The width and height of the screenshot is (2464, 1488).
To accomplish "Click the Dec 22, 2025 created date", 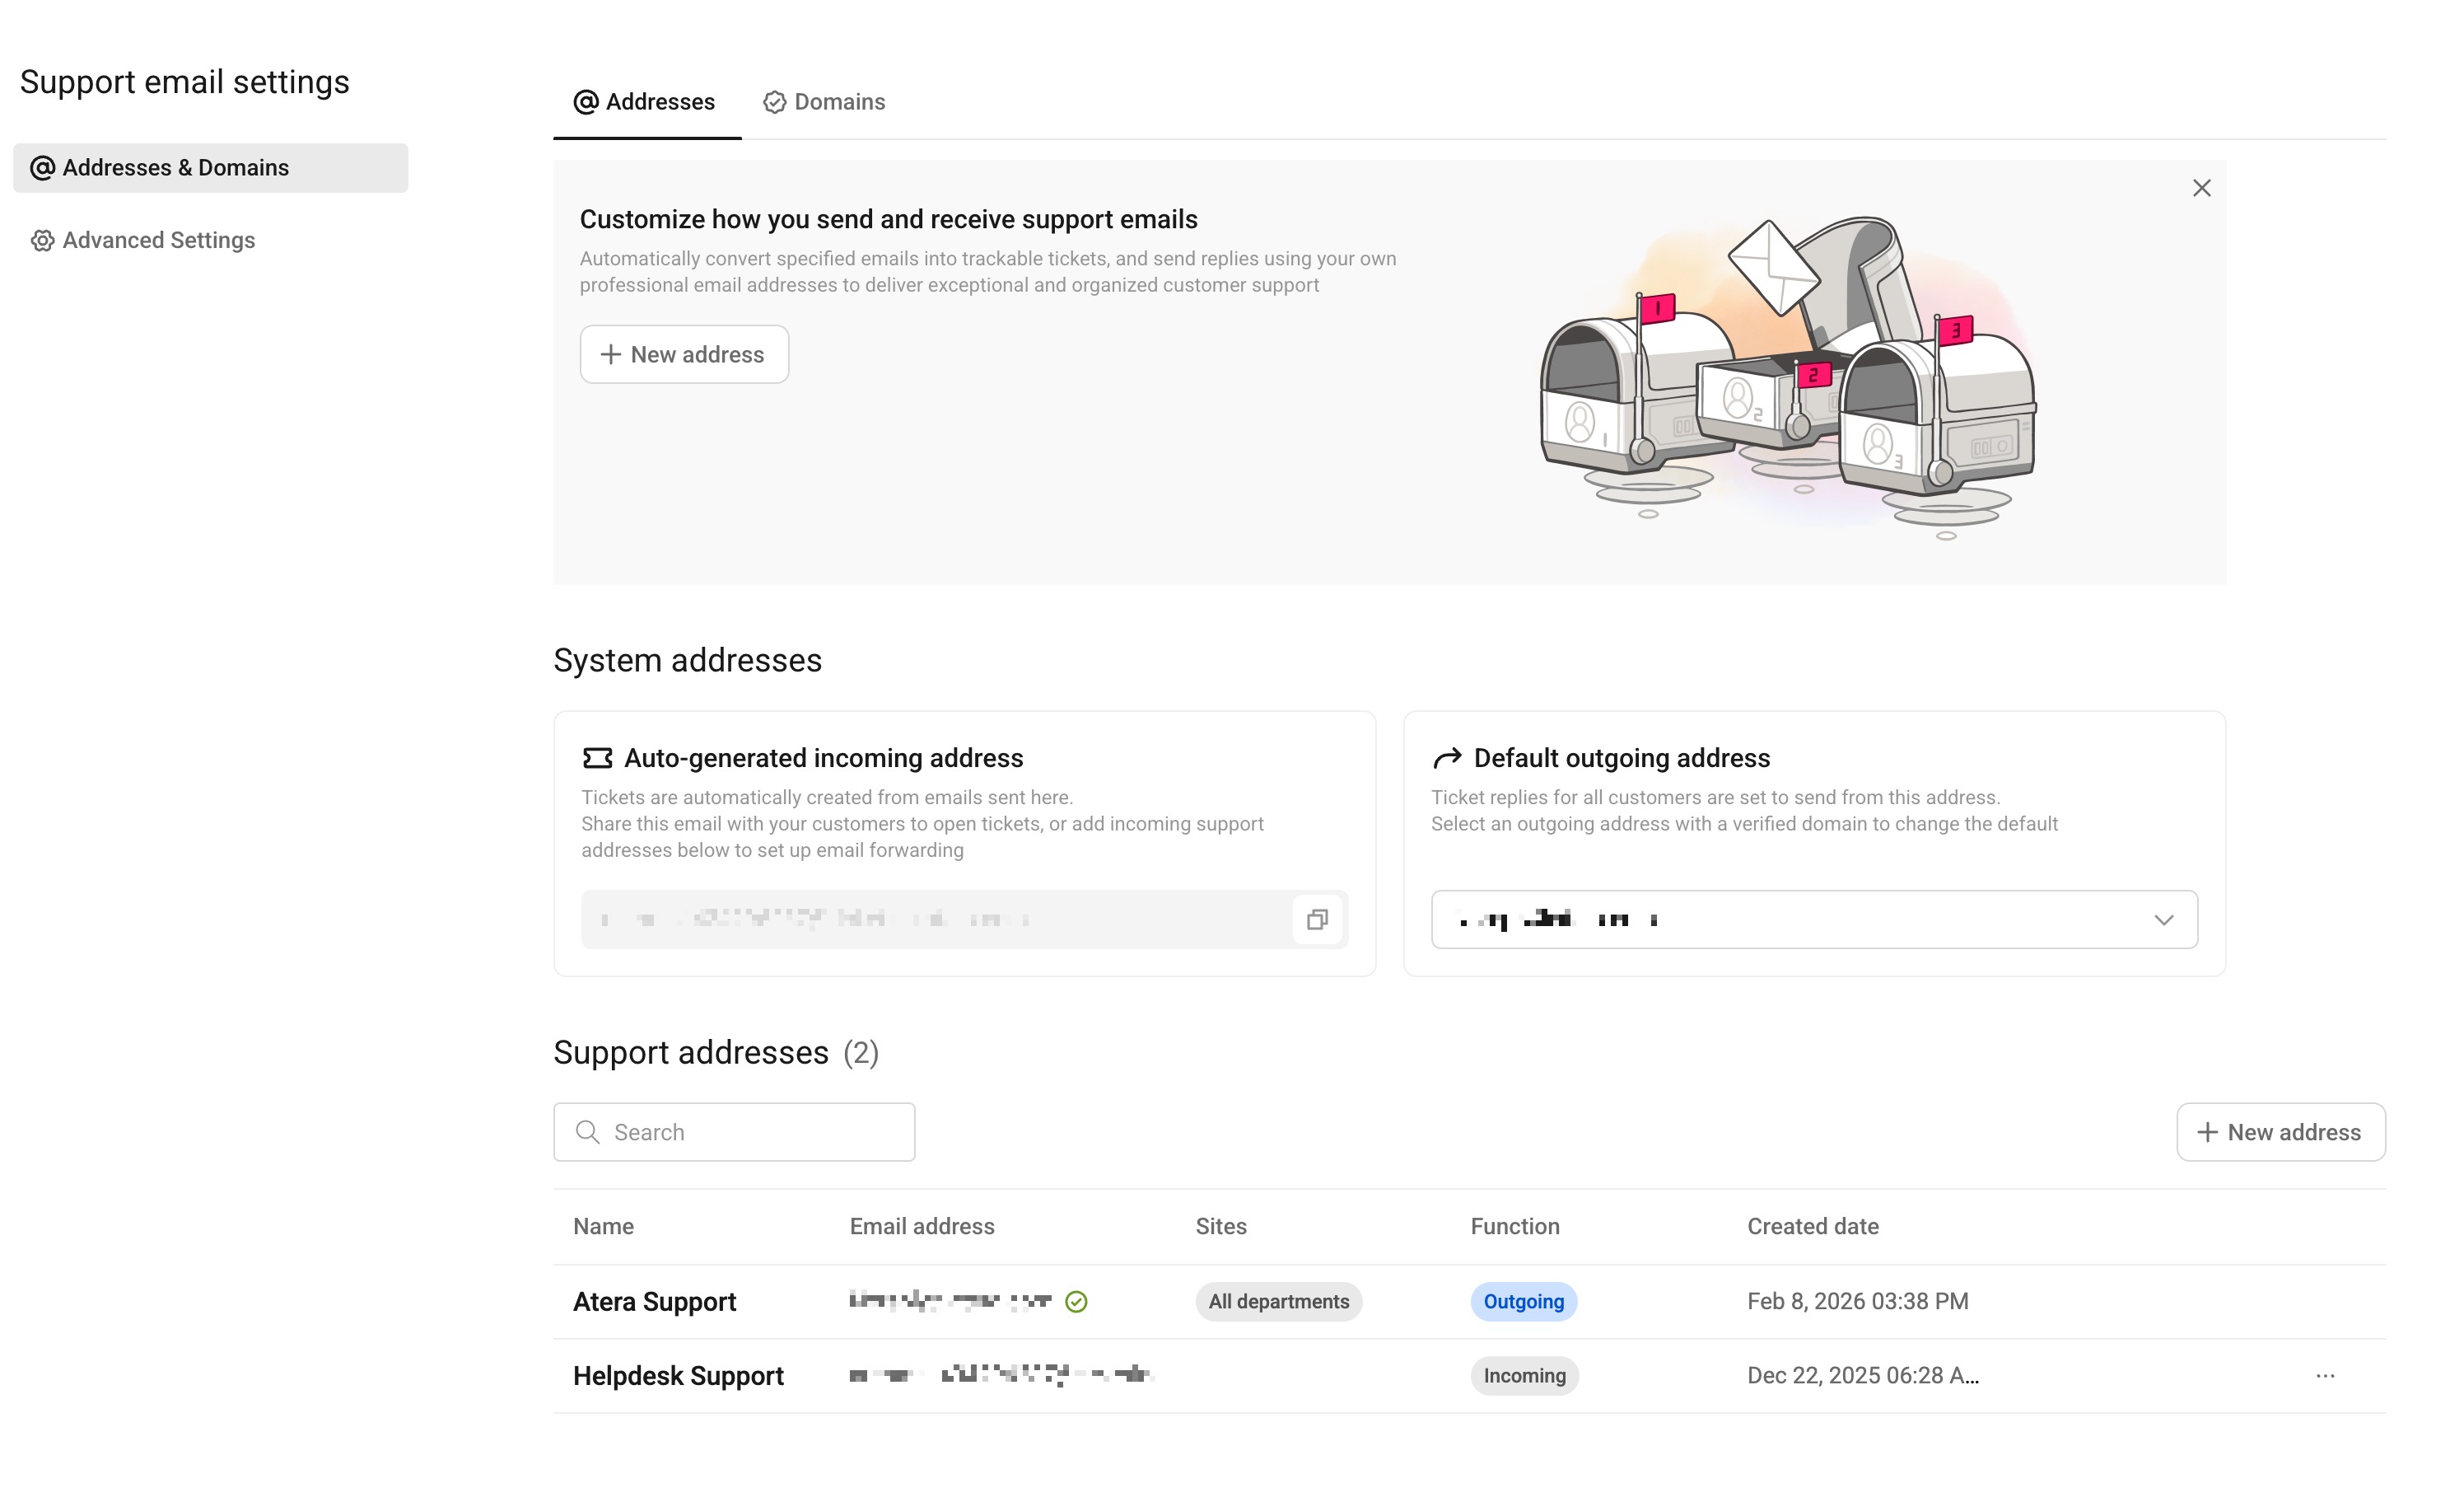I will click(x=1862, y=1376).
